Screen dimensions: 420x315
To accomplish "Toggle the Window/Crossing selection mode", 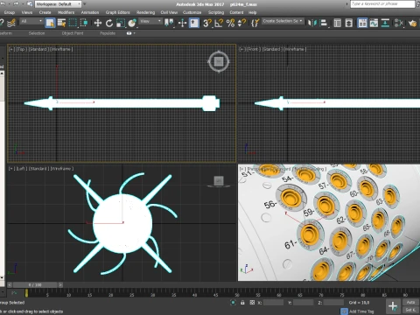I will click(84, 23).
